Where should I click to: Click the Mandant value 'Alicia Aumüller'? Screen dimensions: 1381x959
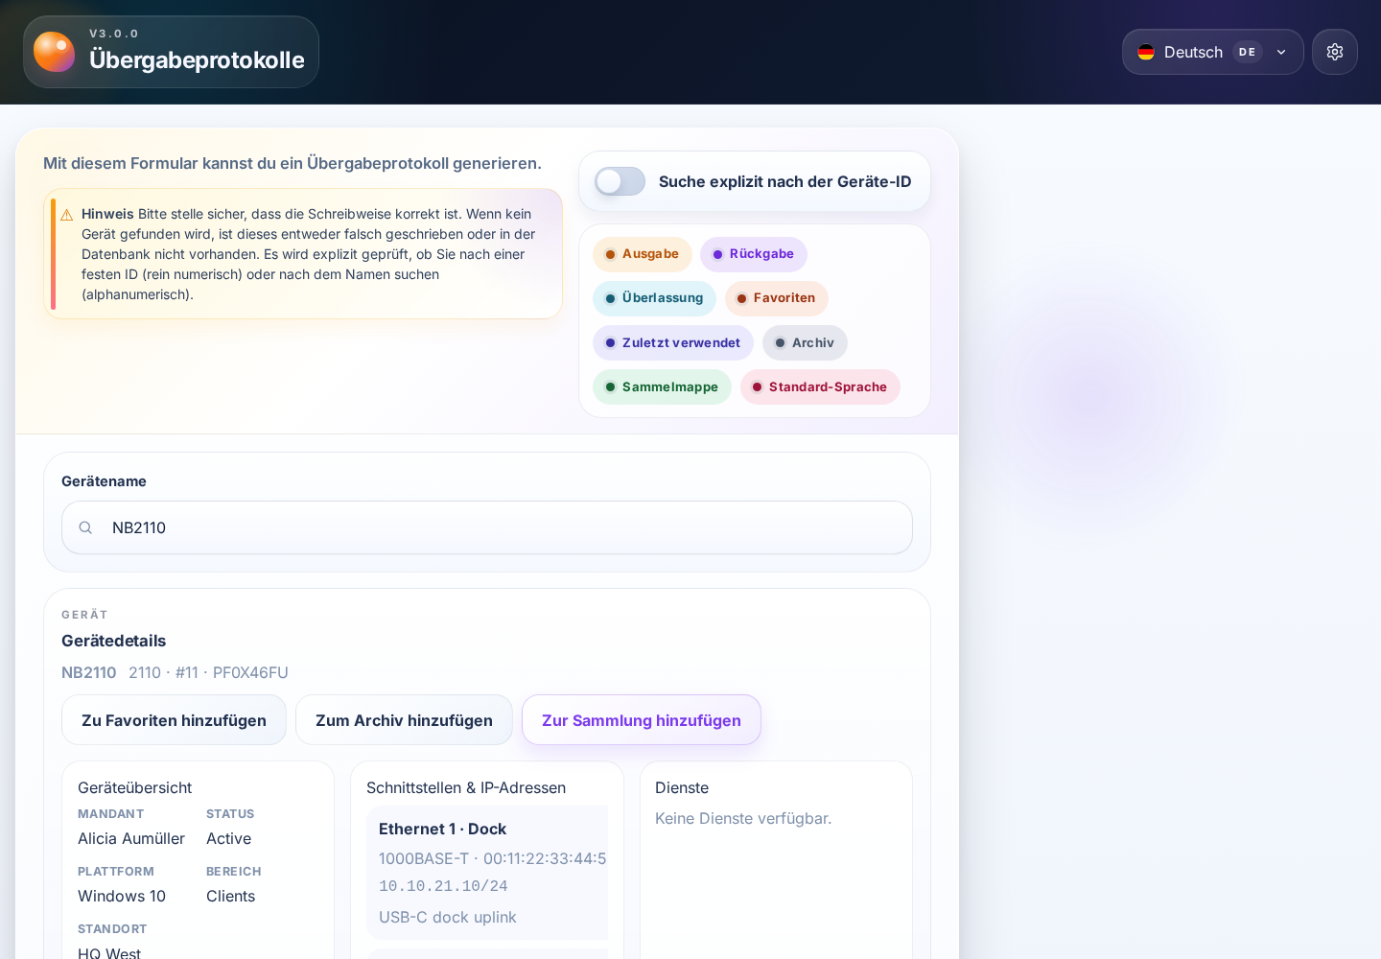(x=131, y=838)
